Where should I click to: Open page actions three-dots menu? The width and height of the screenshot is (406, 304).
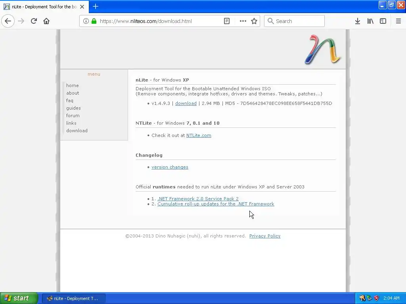[x=243, y=21]
